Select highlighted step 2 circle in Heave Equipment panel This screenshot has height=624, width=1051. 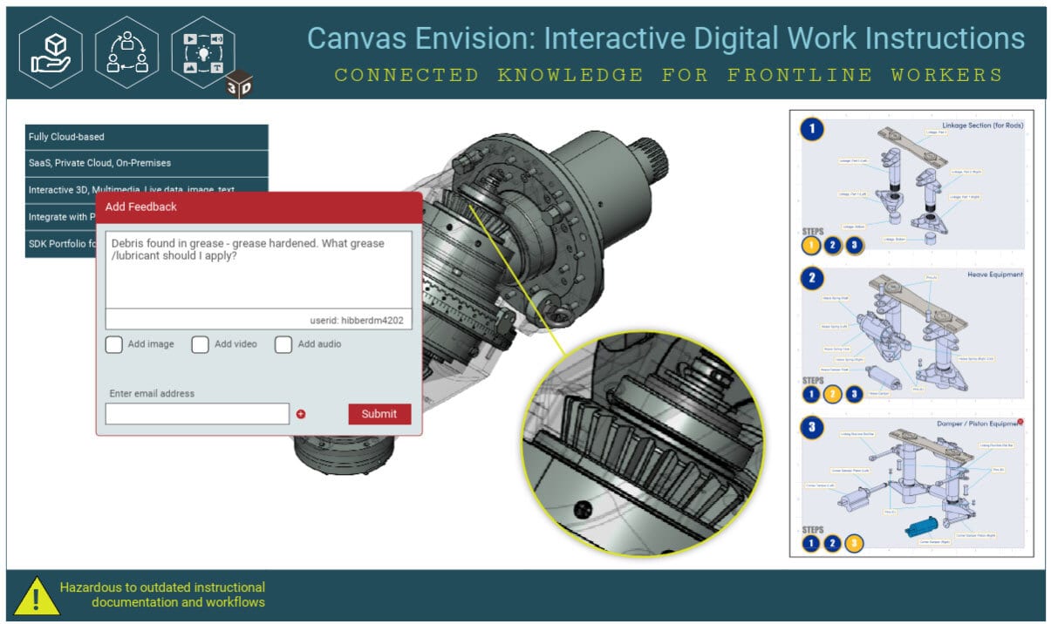[833, 394]
